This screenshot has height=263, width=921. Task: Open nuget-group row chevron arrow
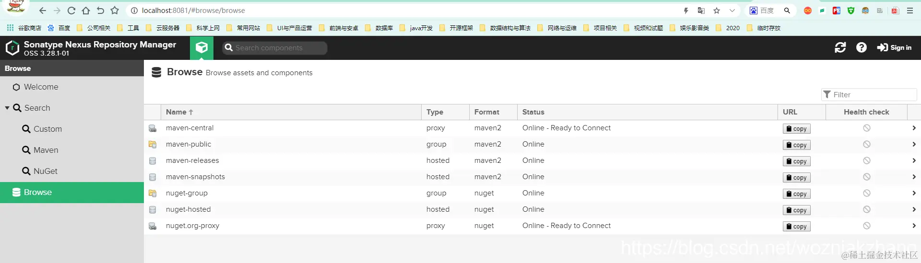click(x=914, y=193)
